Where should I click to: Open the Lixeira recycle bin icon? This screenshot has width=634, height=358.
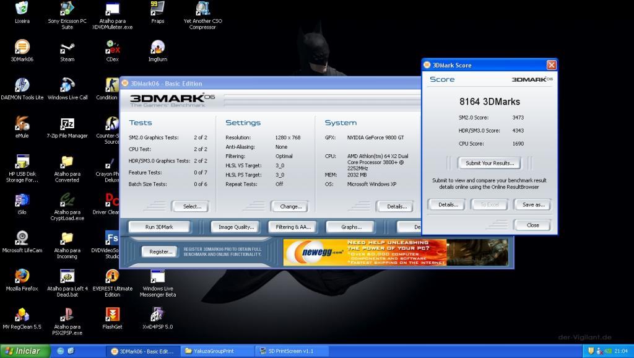pyautogui.click(x=22, y=12)
